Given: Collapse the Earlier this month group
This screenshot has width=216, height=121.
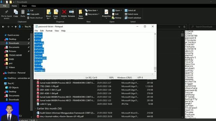Looking at the screenshot, I should (35, 109).
